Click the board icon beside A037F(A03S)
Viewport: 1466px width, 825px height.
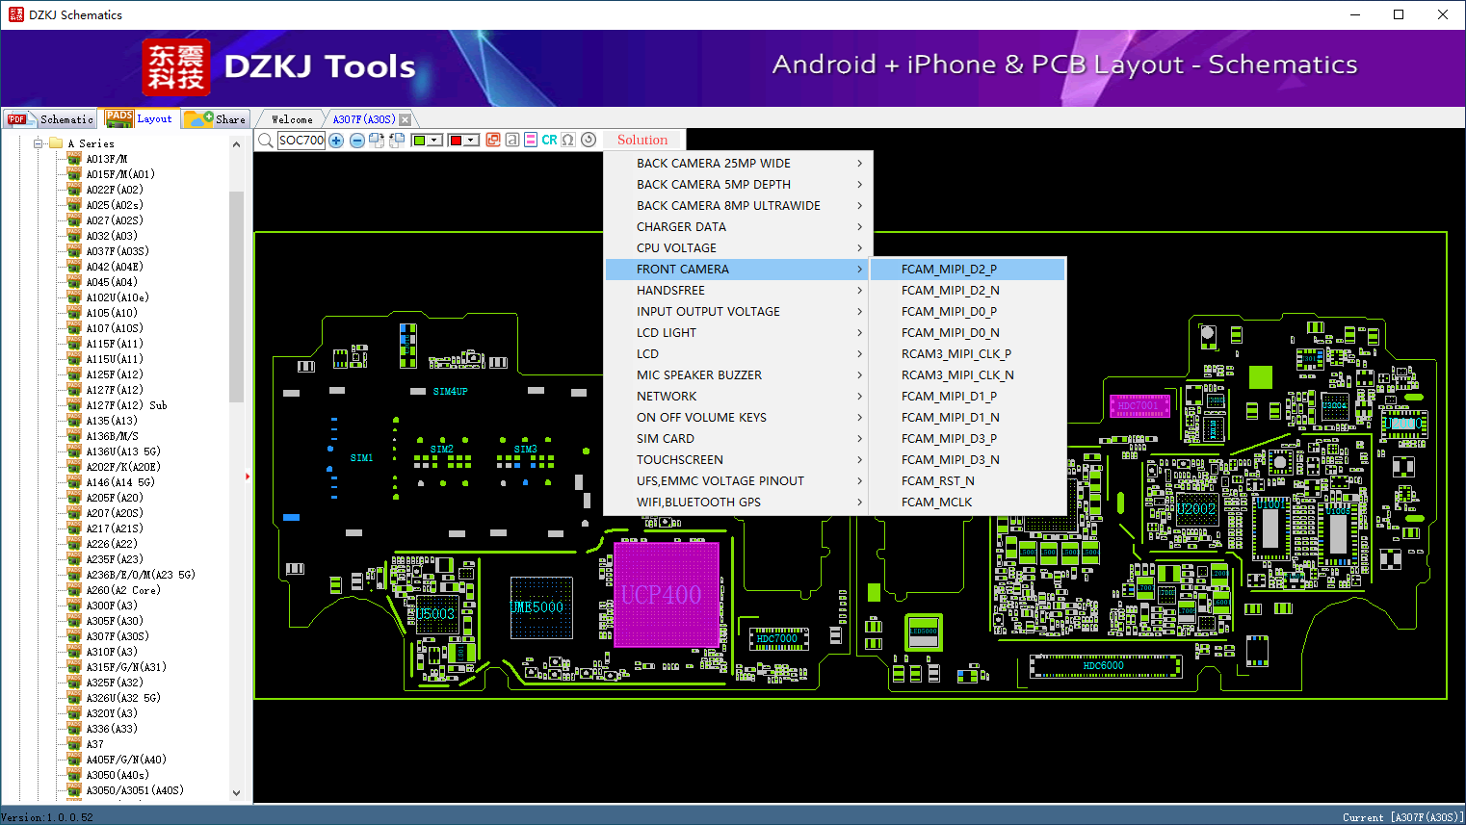74,251
